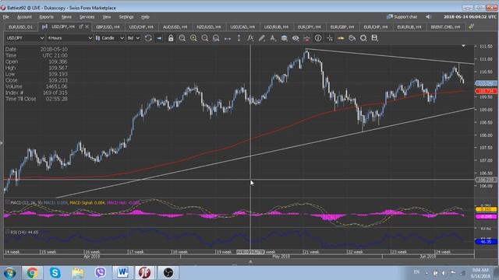The height and width of the screenshot is (280, 499).
Task: Toggle the crosshair cursor icon
Action: point(330,38)
